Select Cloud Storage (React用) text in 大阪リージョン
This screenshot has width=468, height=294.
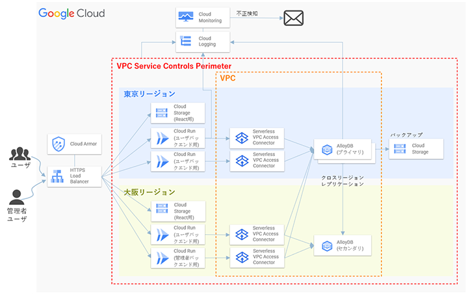point(184,211)
